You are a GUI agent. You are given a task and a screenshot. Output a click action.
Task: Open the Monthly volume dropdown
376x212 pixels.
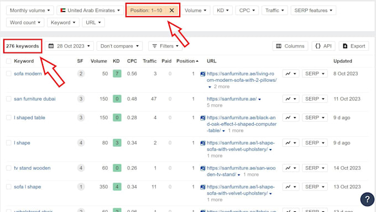[x=30, y=10]
